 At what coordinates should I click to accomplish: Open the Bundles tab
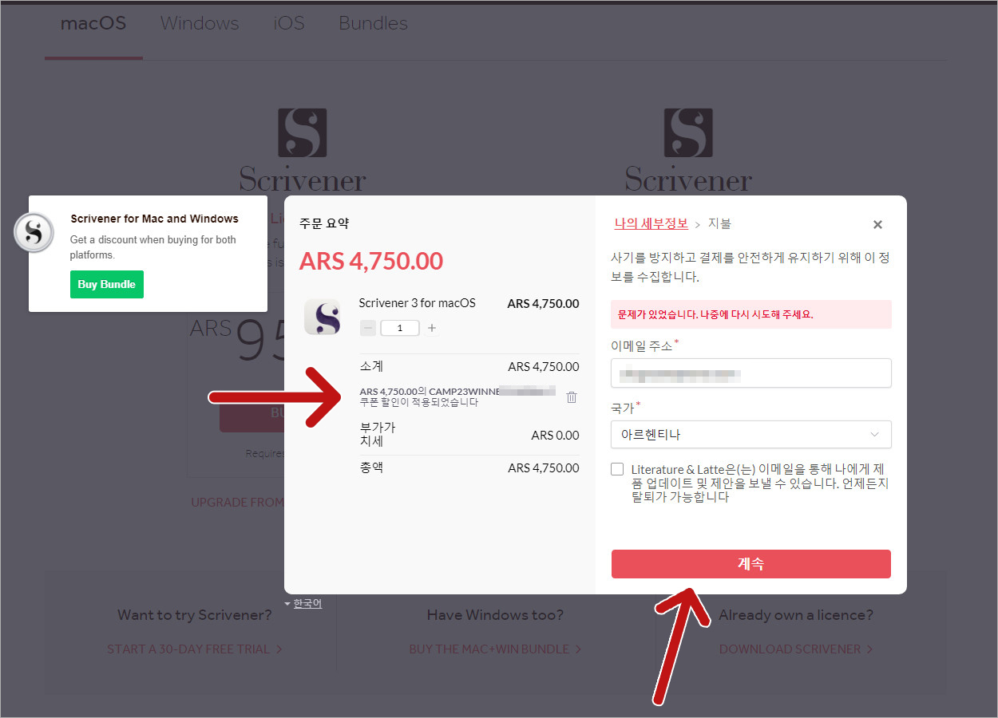click(x=373, y=23)
